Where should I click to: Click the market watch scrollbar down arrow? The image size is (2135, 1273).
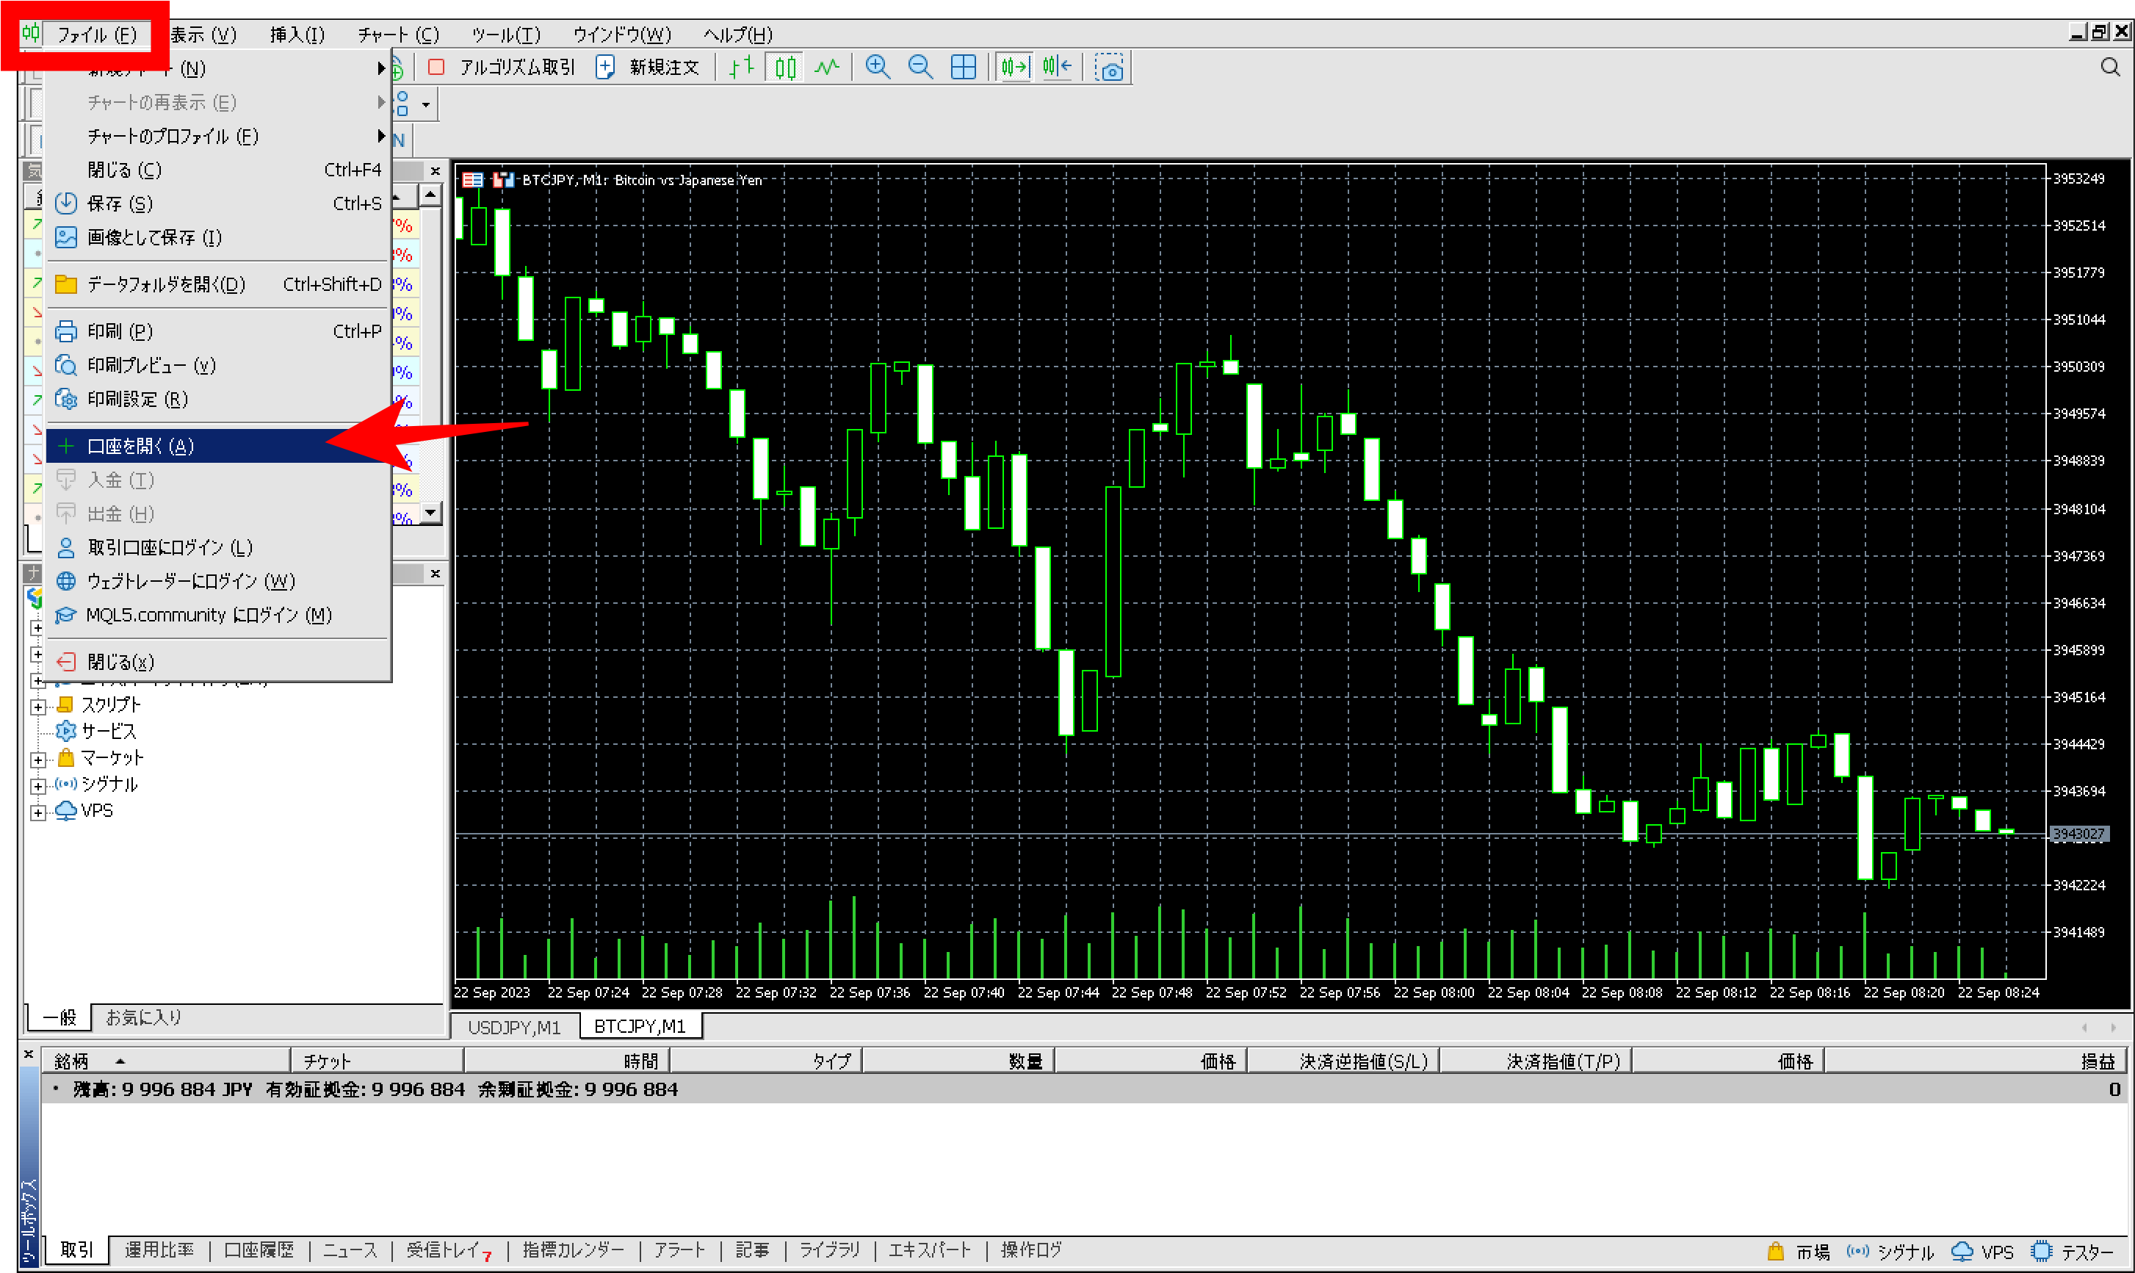click(x=430, y=512)
